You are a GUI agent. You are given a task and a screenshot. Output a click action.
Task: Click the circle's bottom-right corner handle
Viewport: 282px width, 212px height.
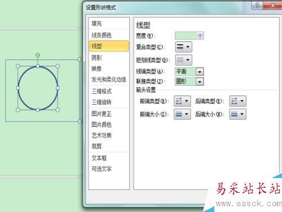click(58, 110)
